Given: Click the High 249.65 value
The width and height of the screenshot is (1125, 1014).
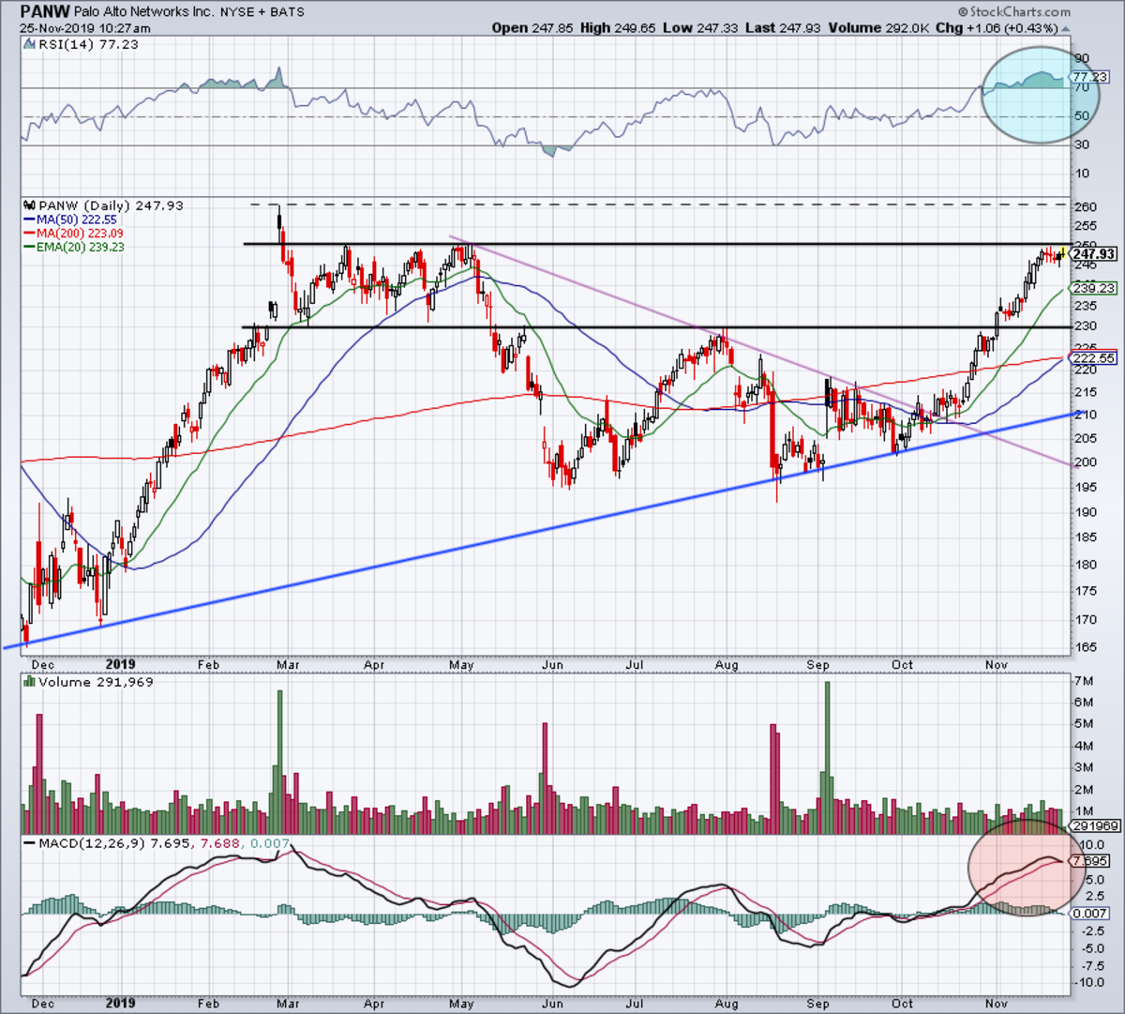Looking at the screenshot, I should (x=616, y=28).
